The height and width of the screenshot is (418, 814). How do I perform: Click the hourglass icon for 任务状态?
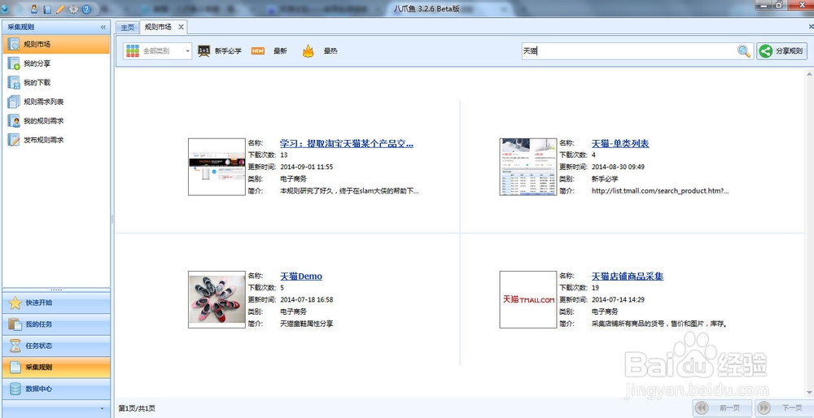pyautogui.click(x=15, y=346)
